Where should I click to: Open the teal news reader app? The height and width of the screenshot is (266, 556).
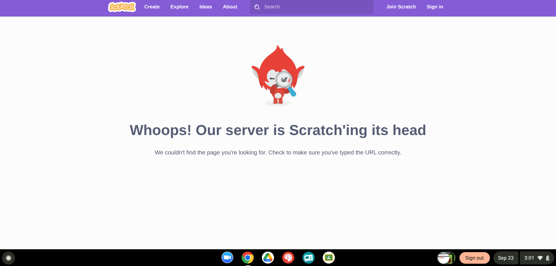click(308, 258)
